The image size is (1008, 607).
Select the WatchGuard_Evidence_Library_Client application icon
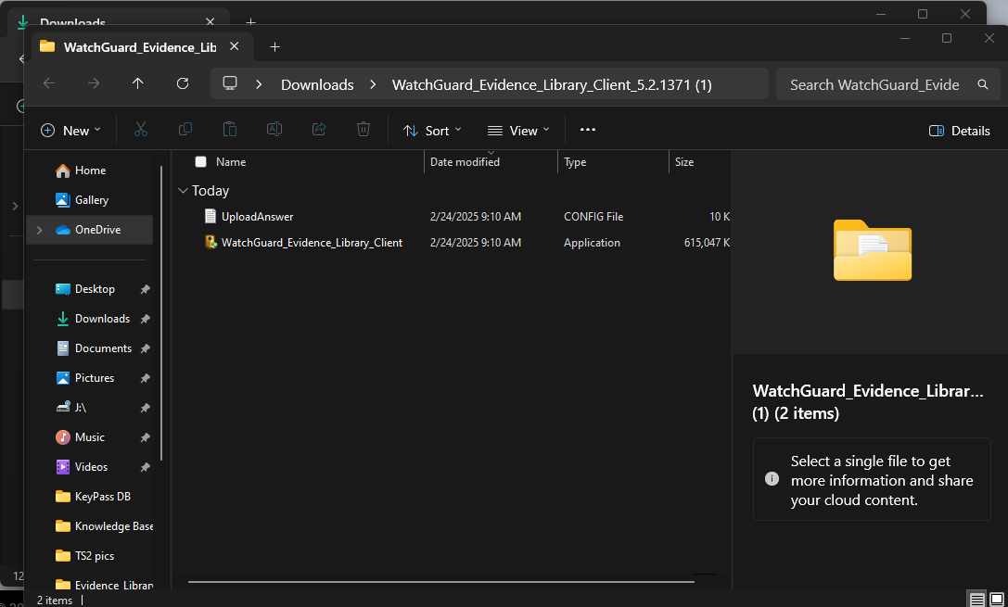pyautogui.click(x=211, y=242)
